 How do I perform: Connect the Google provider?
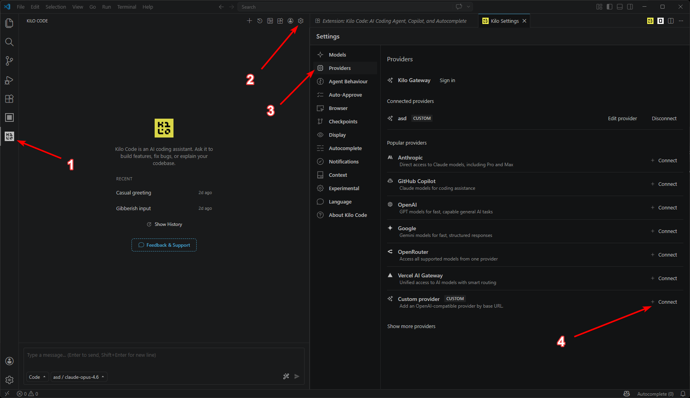[664, 231]
